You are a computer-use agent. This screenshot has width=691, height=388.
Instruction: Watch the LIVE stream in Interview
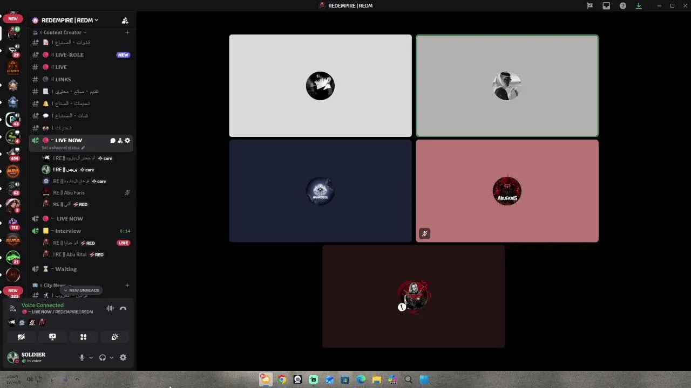[123, 243]
